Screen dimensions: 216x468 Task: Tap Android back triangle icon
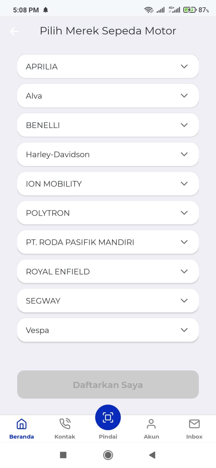152,455
